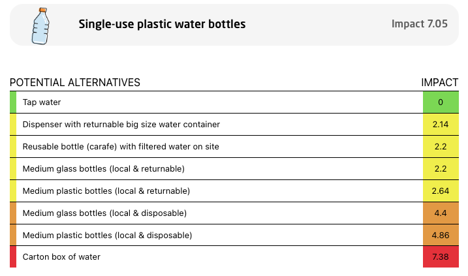Click the orange 4.86 impact cell
The image size is (468, 276).
pyautogui.click(x=441, y=235)
